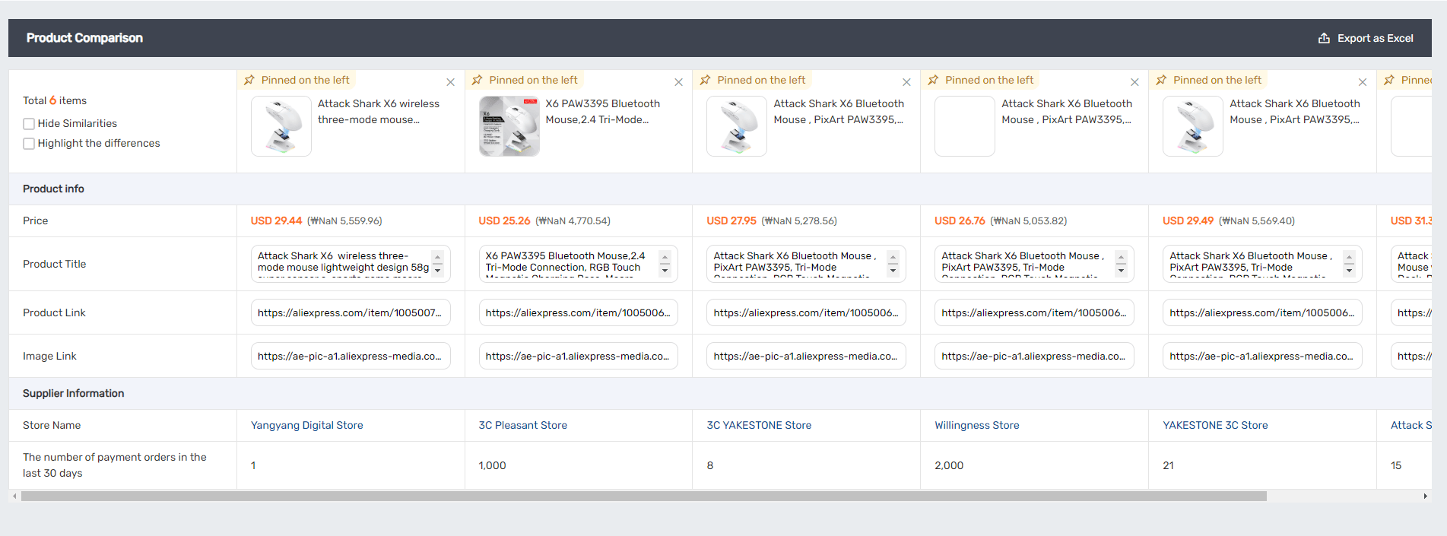Open the Willingness Store link
This screenshot has width=1447, height=536.
coord(976,425)
